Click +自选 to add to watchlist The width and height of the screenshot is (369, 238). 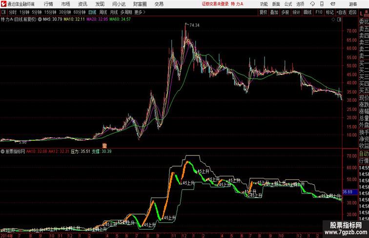[341, 12]
